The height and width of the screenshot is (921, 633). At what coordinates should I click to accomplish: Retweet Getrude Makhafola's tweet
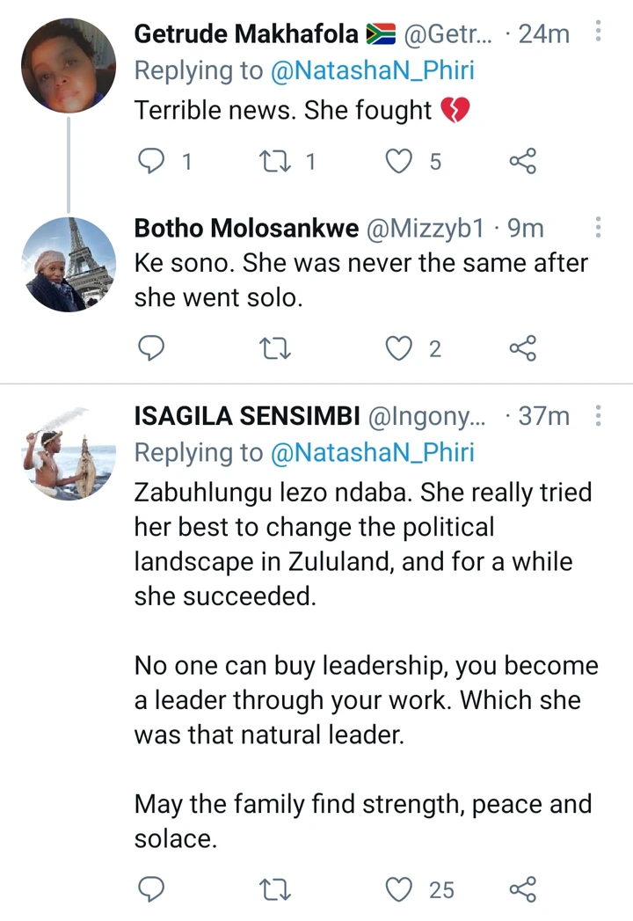pyautogui.click(x=275, y=161)
